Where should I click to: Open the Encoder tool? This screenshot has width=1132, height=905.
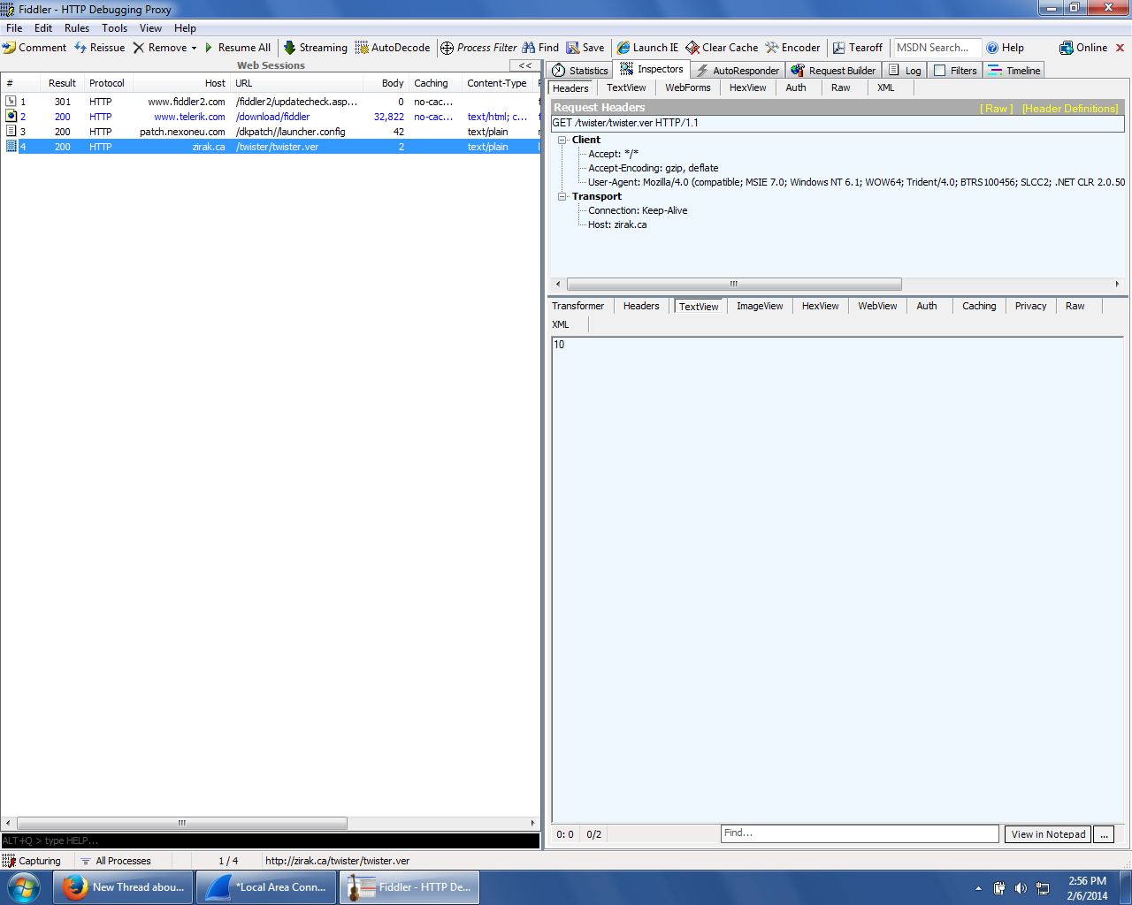(x=793, y=48)
